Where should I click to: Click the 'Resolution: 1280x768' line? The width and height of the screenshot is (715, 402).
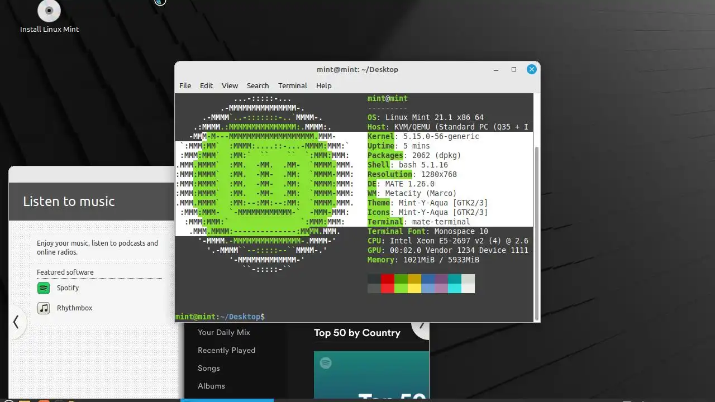tap(412, 174)
